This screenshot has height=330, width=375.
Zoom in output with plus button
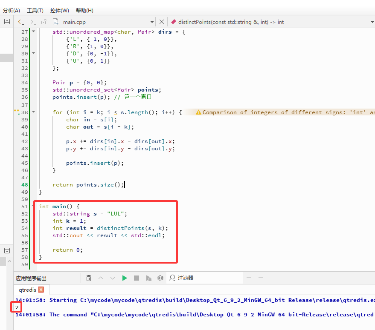click(249, 278)
